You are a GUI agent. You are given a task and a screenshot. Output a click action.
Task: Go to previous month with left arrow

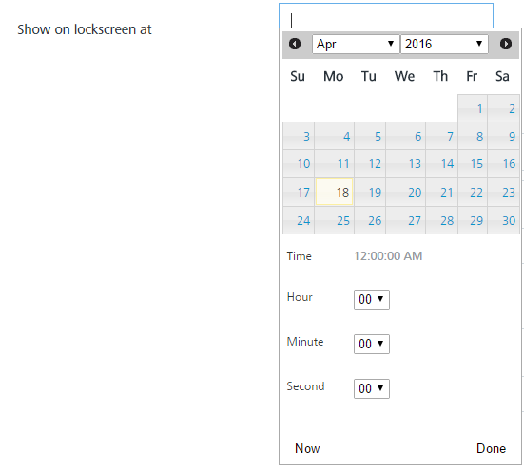click(295, 44)
